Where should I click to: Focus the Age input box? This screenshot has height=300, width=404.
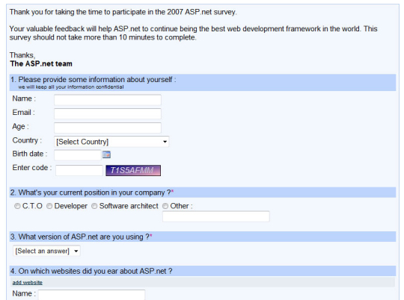coord(108,128)
